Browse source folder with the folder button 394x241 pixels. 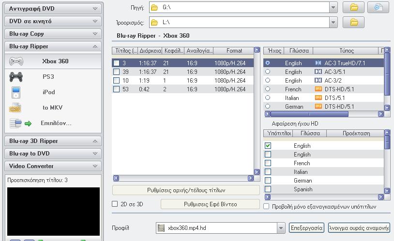point(353,7)
